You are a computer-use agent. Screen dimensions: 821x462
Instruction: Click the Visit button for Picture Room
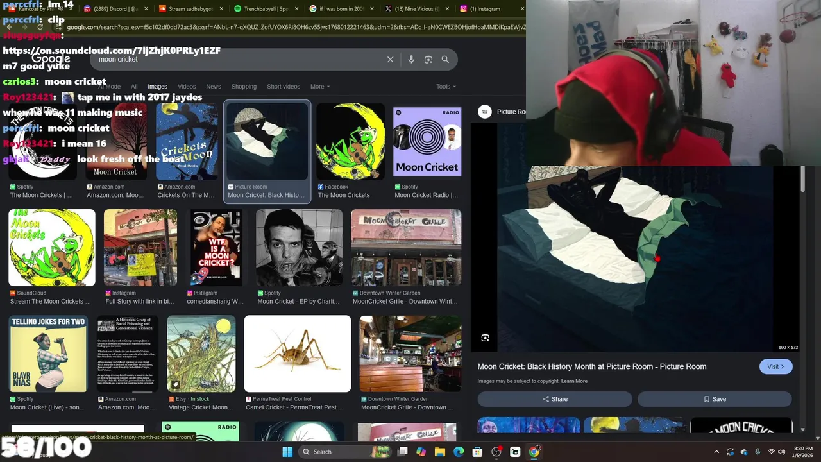[775, 366]
